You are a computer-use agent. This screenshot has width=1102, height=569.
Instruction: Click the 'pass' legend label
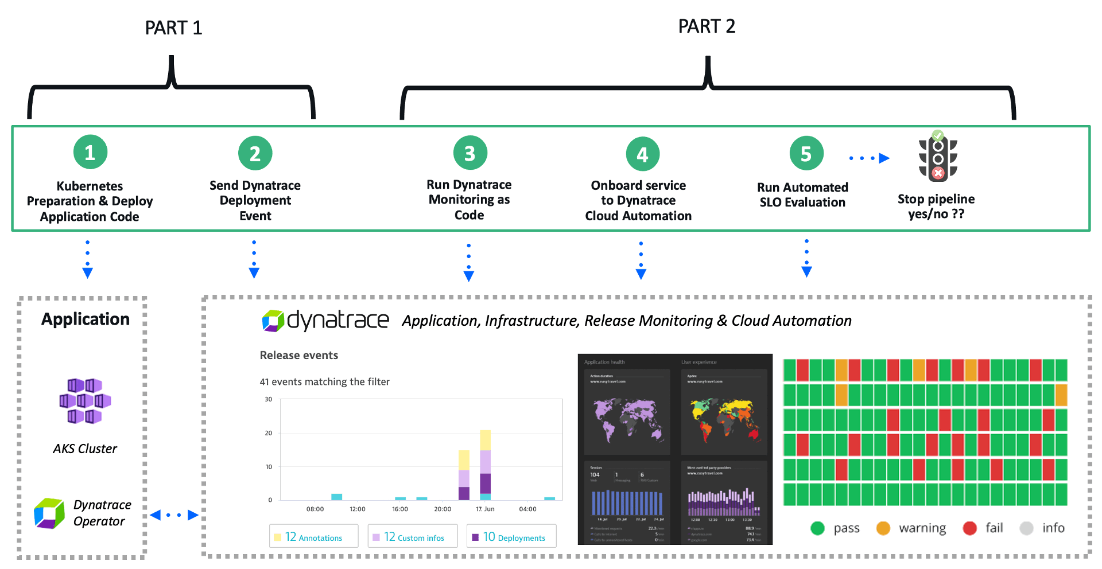click(847, 528)
